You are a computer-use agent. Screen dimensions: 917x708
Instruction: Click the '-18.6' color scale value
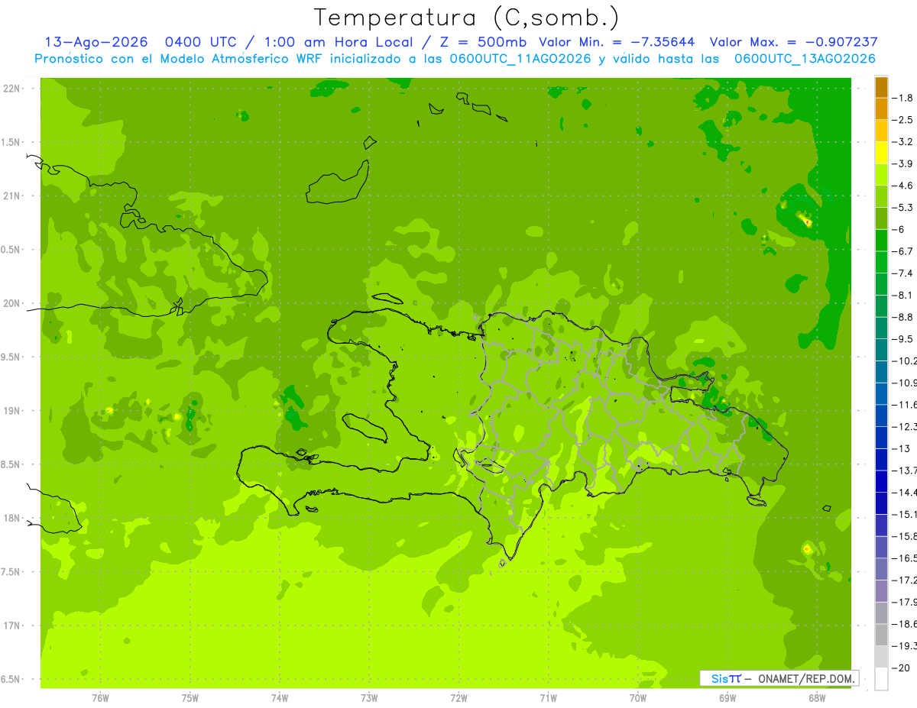coord(905,624)
